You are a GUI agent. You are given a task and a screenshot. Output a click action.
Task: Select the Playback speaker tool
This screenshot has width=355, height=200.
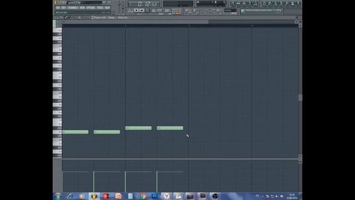[89, 18]
